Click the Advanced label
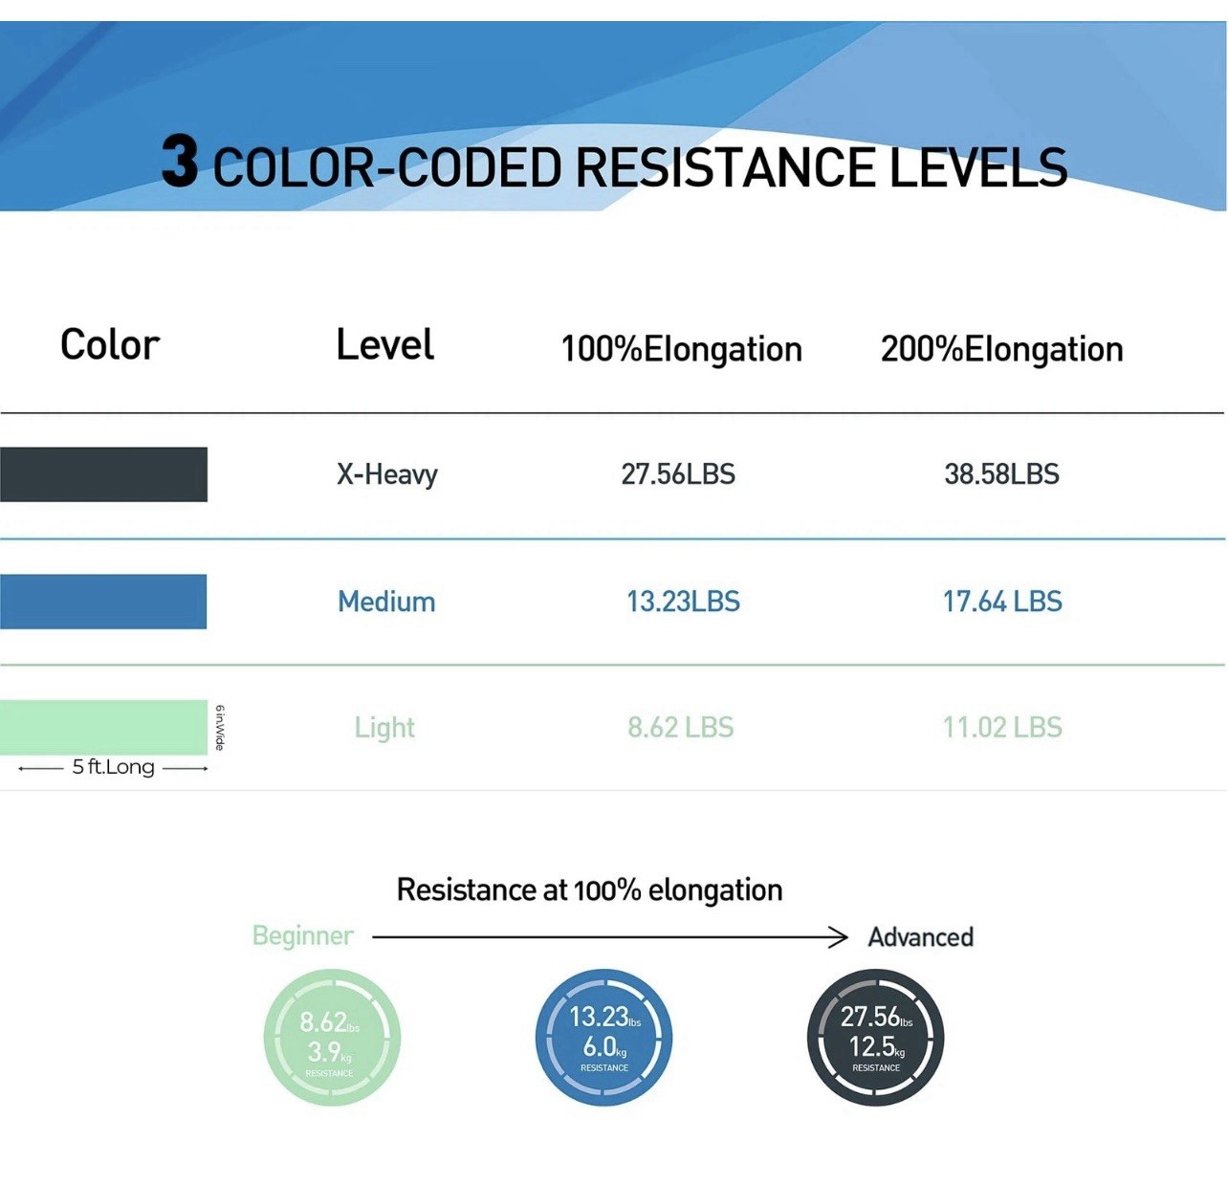Screen dimensions: 1228x1185 920,937
